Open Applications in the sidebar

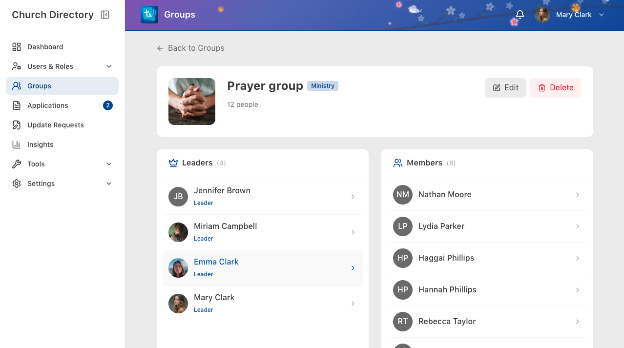click(x=62, y=105)
